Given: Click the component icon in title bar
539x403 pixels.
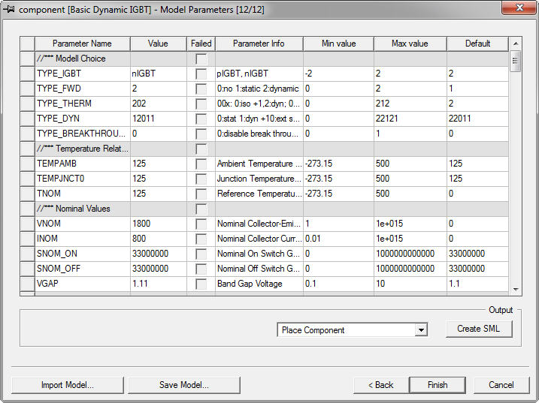Looking at the screenshot, I should point(10,10).
